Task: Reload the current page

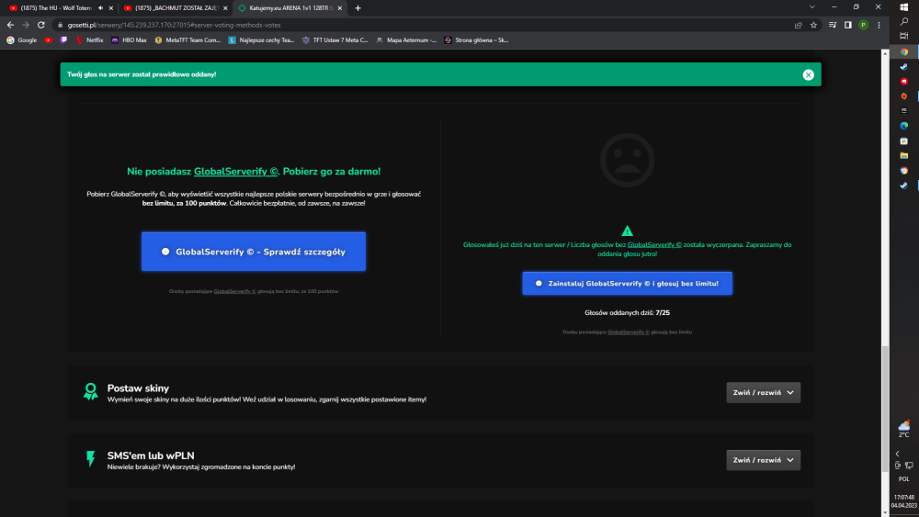Action: [x=41, y=25]
